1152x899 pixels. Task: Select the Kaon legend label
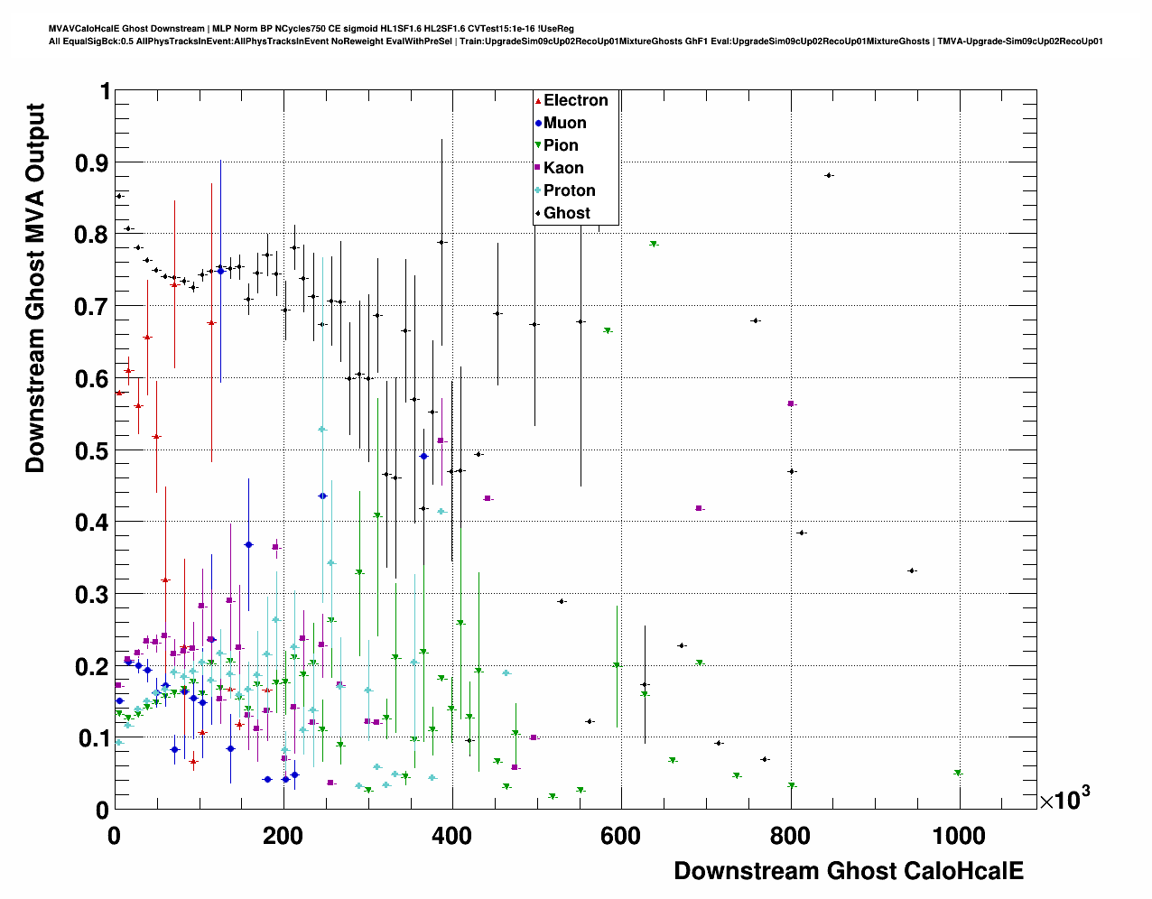pos(563,168)
